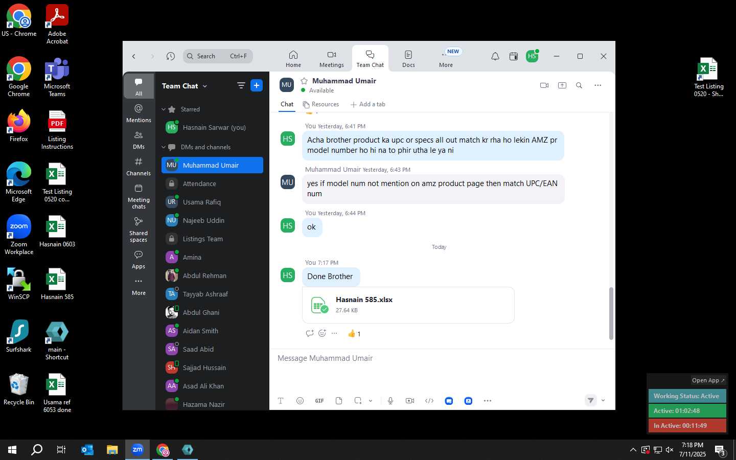This screenshot has width=736, height=460.
Task: Click the screenshot capture icon
Action: coord(358,401)
